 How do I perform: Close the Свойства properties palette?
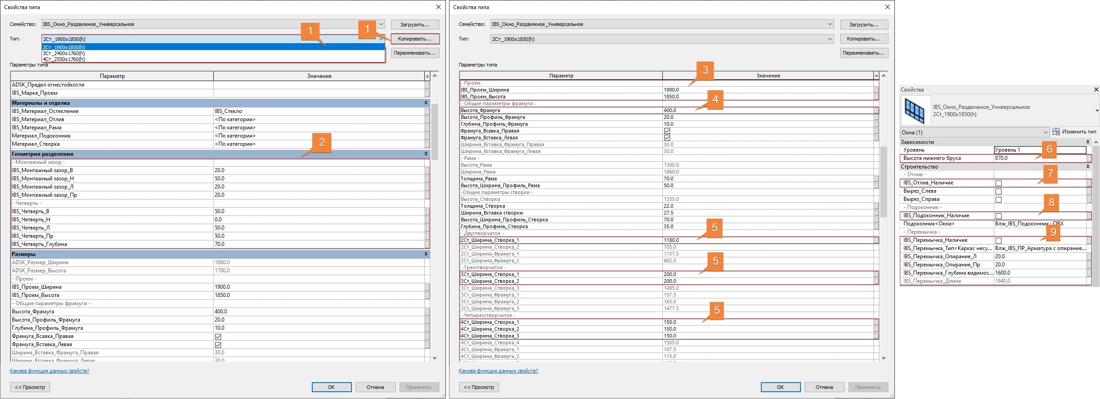click(x=1096, y=90)
